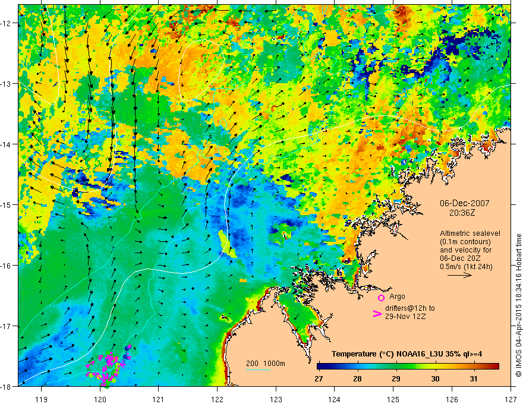
Task: Click the 31 value on temperature scale
Action: pyautogui.click(x=473, y=378)
